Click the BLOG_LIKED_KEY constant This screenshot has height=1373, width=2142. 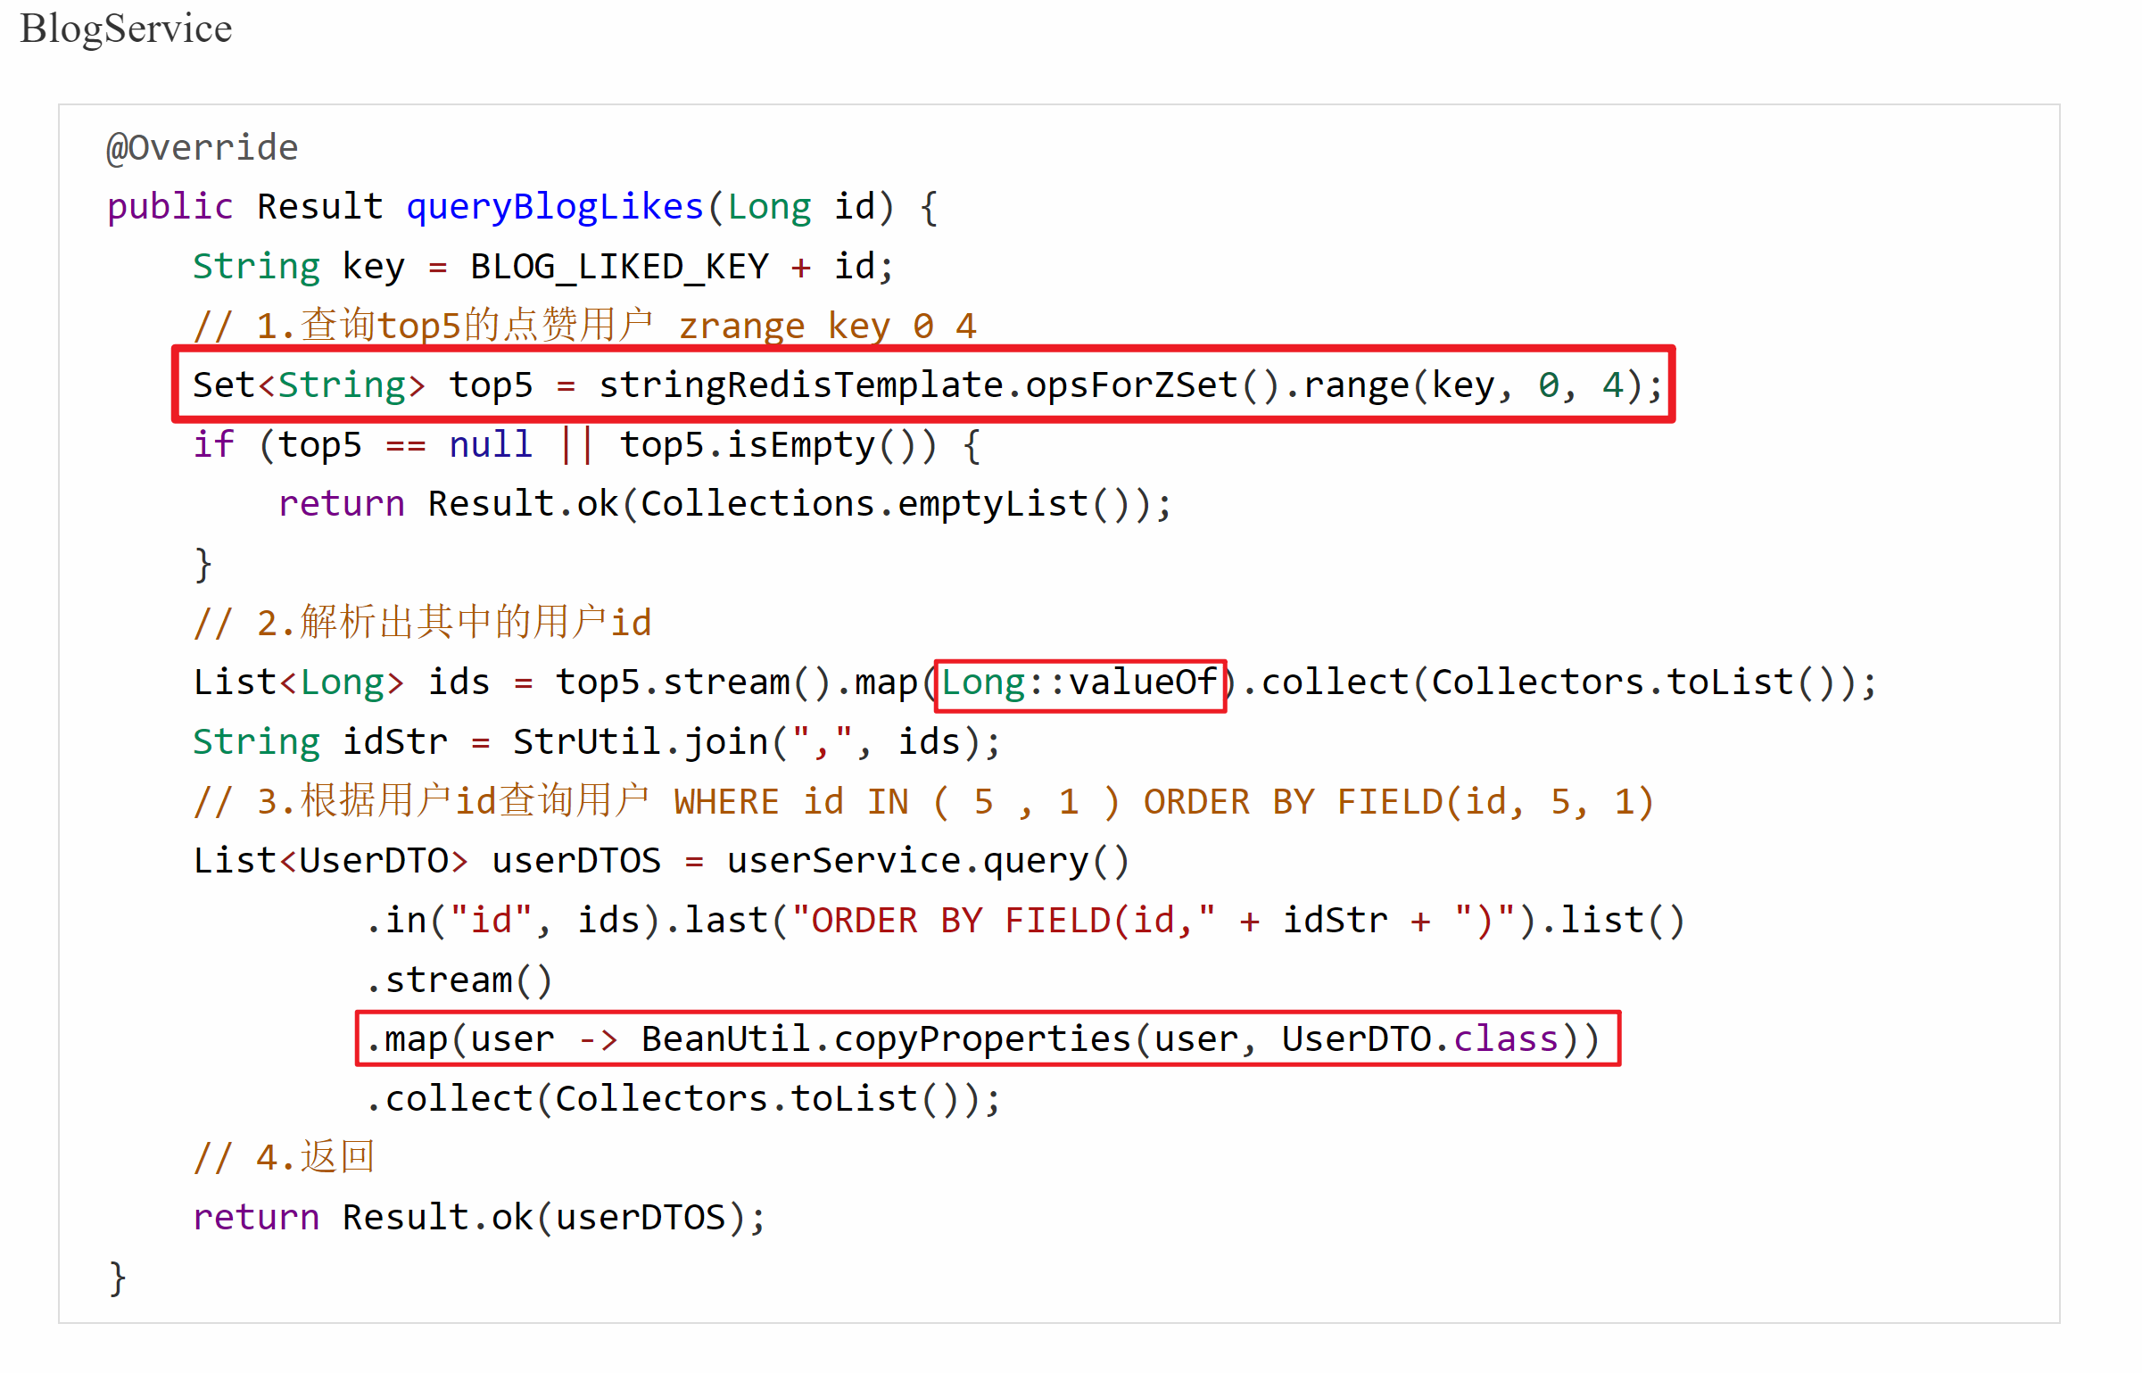tap(619, 267)
